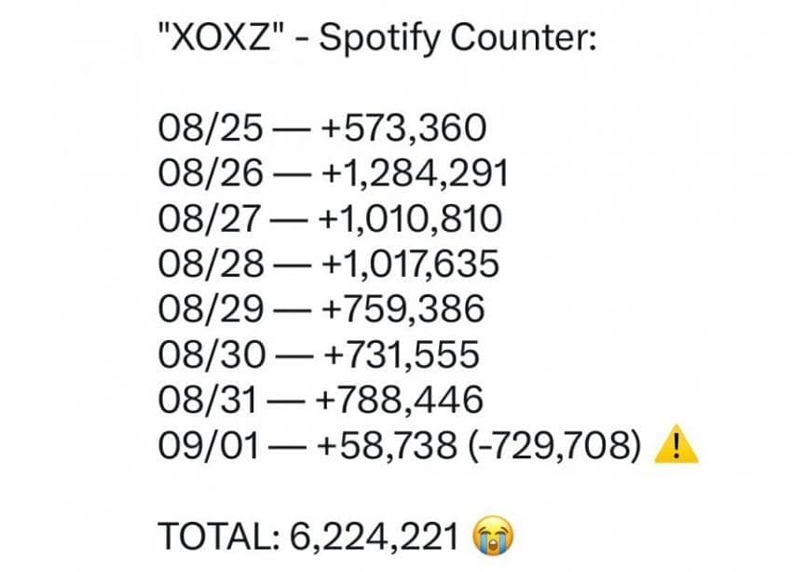792x572 pixels.
Task: Select the +1,010,810 number
Action: pos(410,219)
